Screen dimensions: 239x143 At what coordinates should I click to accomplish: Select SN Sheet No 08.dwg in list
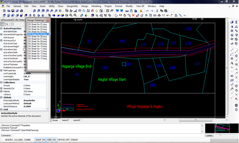click(37, 42)
